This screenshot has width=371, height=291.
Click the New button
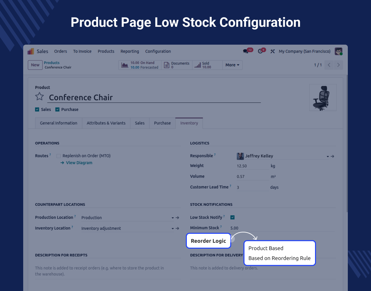coord(35,65)
